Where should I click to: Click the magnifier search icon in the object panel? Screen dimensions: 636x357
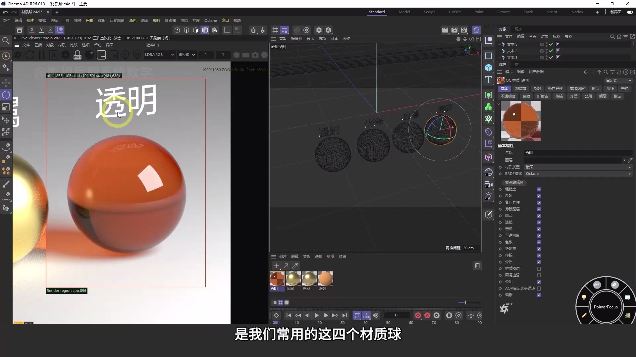click(x=612, y=37)
